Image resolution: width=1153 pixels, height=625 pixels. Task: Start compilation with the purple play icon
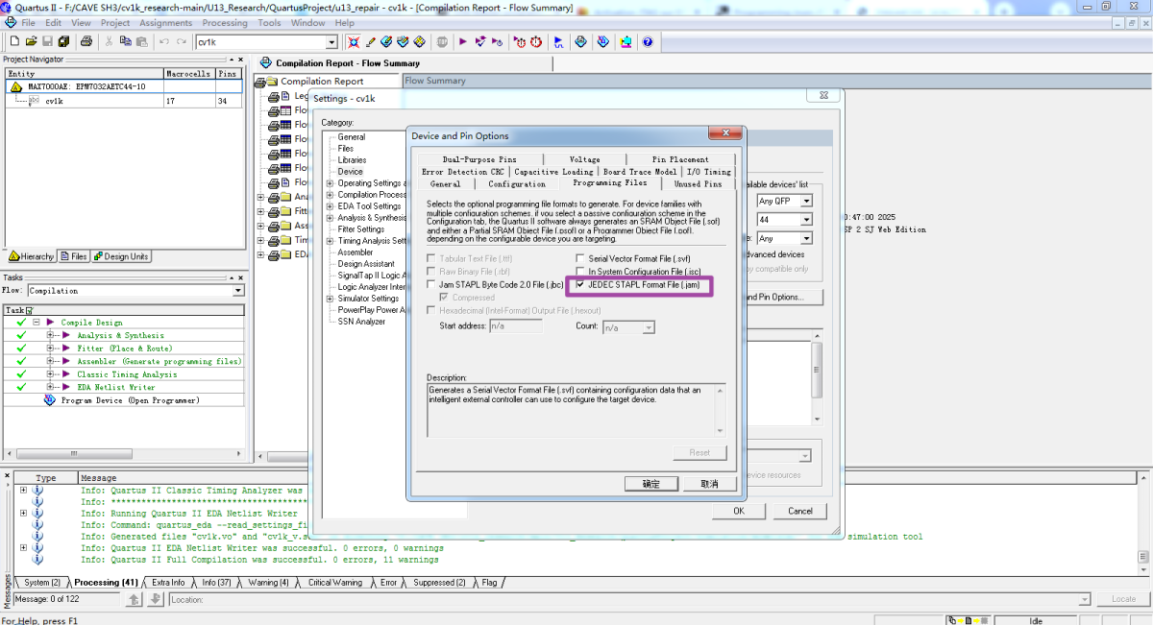(x=463, y=42)
